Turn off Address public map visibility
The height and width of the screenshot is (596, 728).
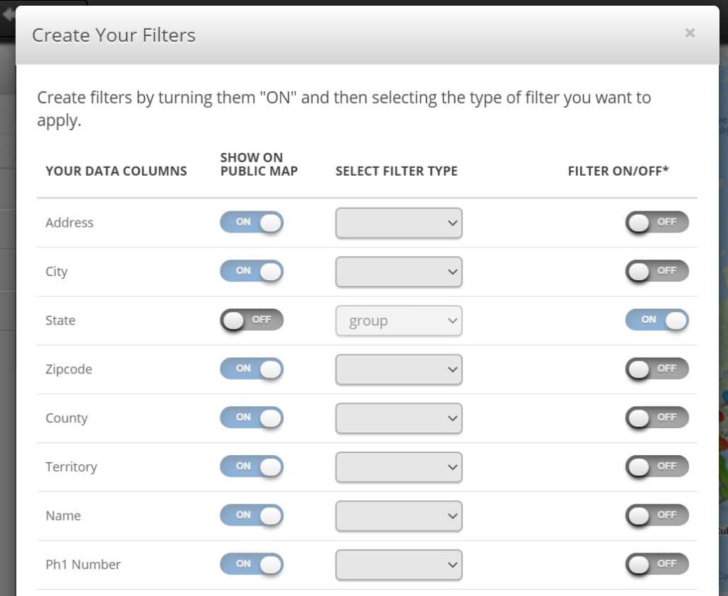pos(252,222)
